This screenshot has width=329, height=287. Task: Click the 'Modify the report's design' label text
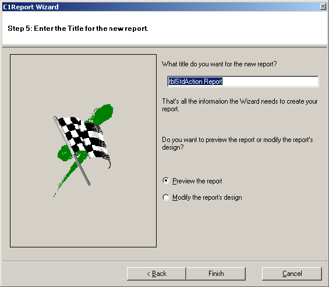(207, 197)
